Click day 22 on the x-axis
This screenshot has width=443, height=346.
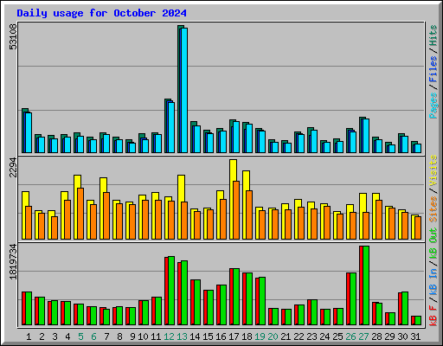coord(299,336)
